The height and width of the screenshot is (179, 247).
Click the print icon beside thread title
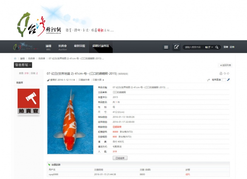click(x=221, y=73)
